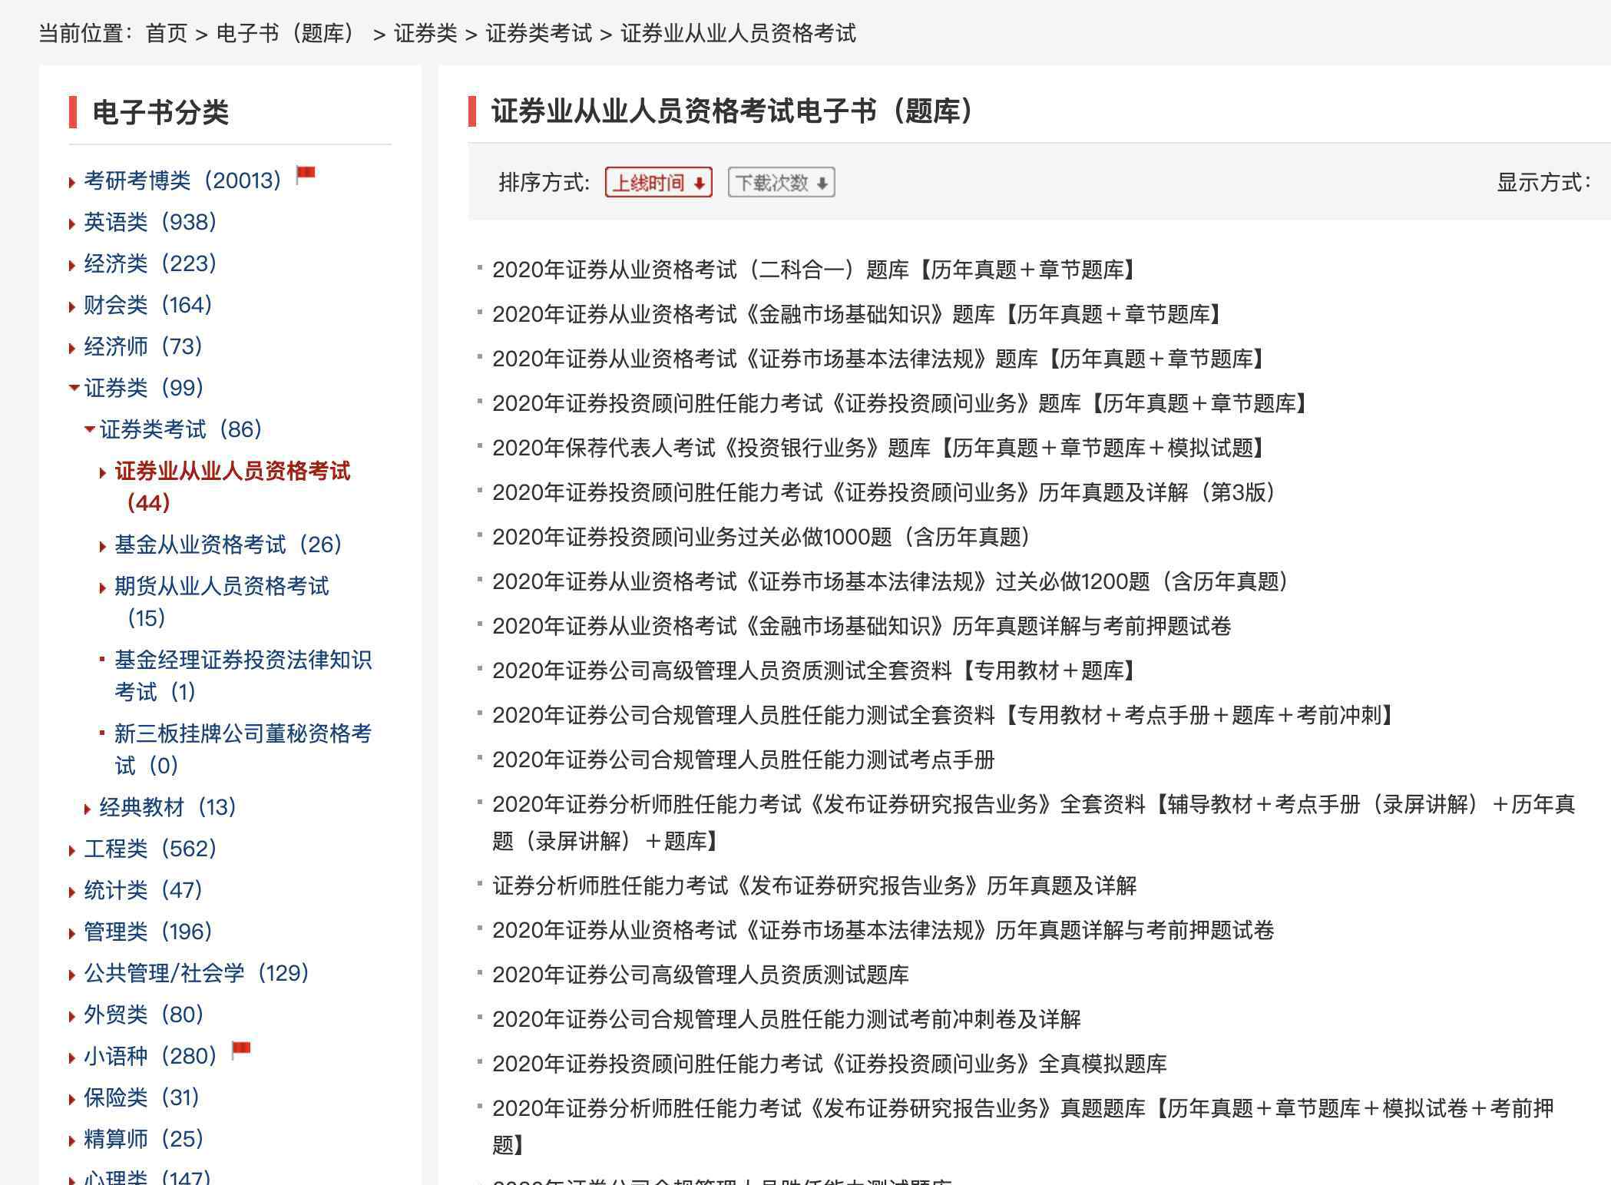Open 证券市场基本法律法规 过关必做1200题

[x=891, y=581]
